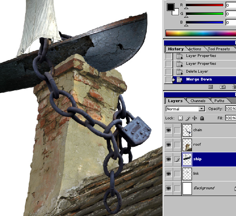Click the Background layer thumbnail
Image resolution: width=236 pixels, height=216 pixels.
[187, 189]
